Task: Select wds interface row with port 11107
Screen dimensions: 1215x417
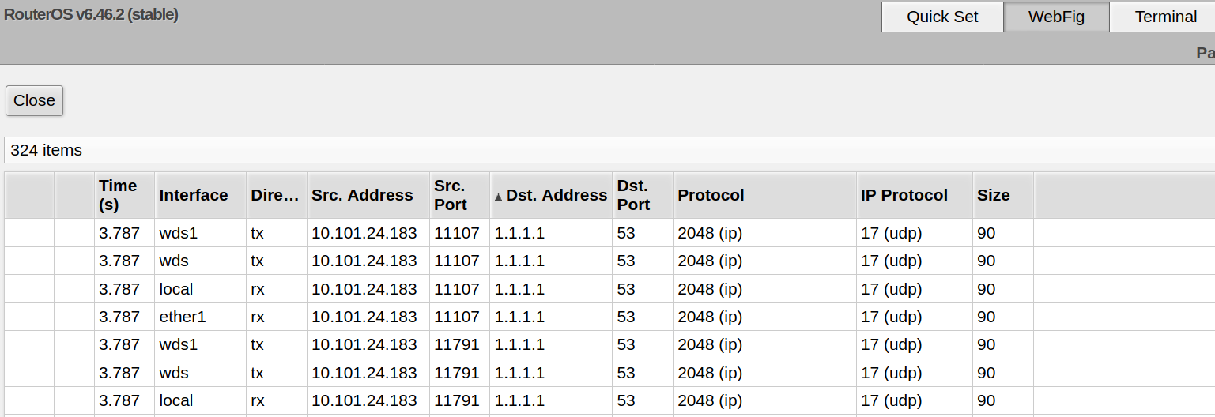Action: pyautogui.click(x=174, y=261)
